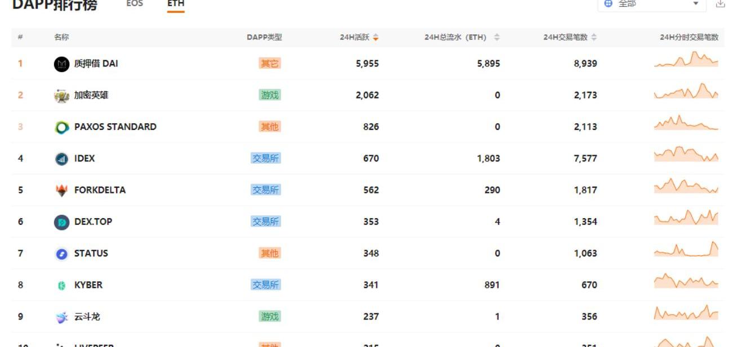Screen dimensions: 733x347
Task: Click the 290 ETH volume for FORKDELTA
Action: point(492,190)
